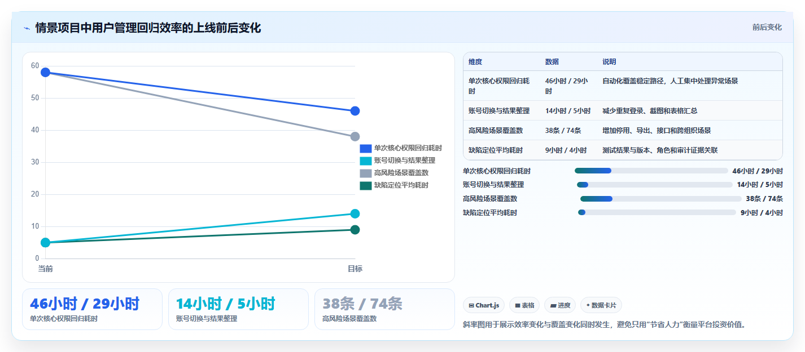Click description 增加停用、导出、接口和跨组织场景
Viewport: 805px width, 352px height.
(657, 131)
